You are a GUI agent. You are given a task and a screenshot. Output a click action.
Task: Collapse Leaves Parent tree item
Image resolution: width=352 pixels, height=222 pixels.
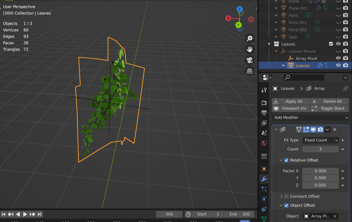(276, 51)
